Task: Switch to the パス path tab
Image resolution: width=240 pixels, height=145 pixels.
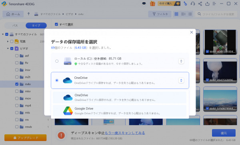Action: pos(15,25)
